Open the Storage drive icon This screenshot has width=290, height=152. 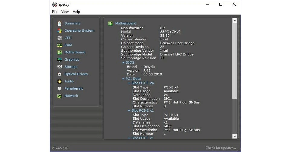[x=60, y=67]
